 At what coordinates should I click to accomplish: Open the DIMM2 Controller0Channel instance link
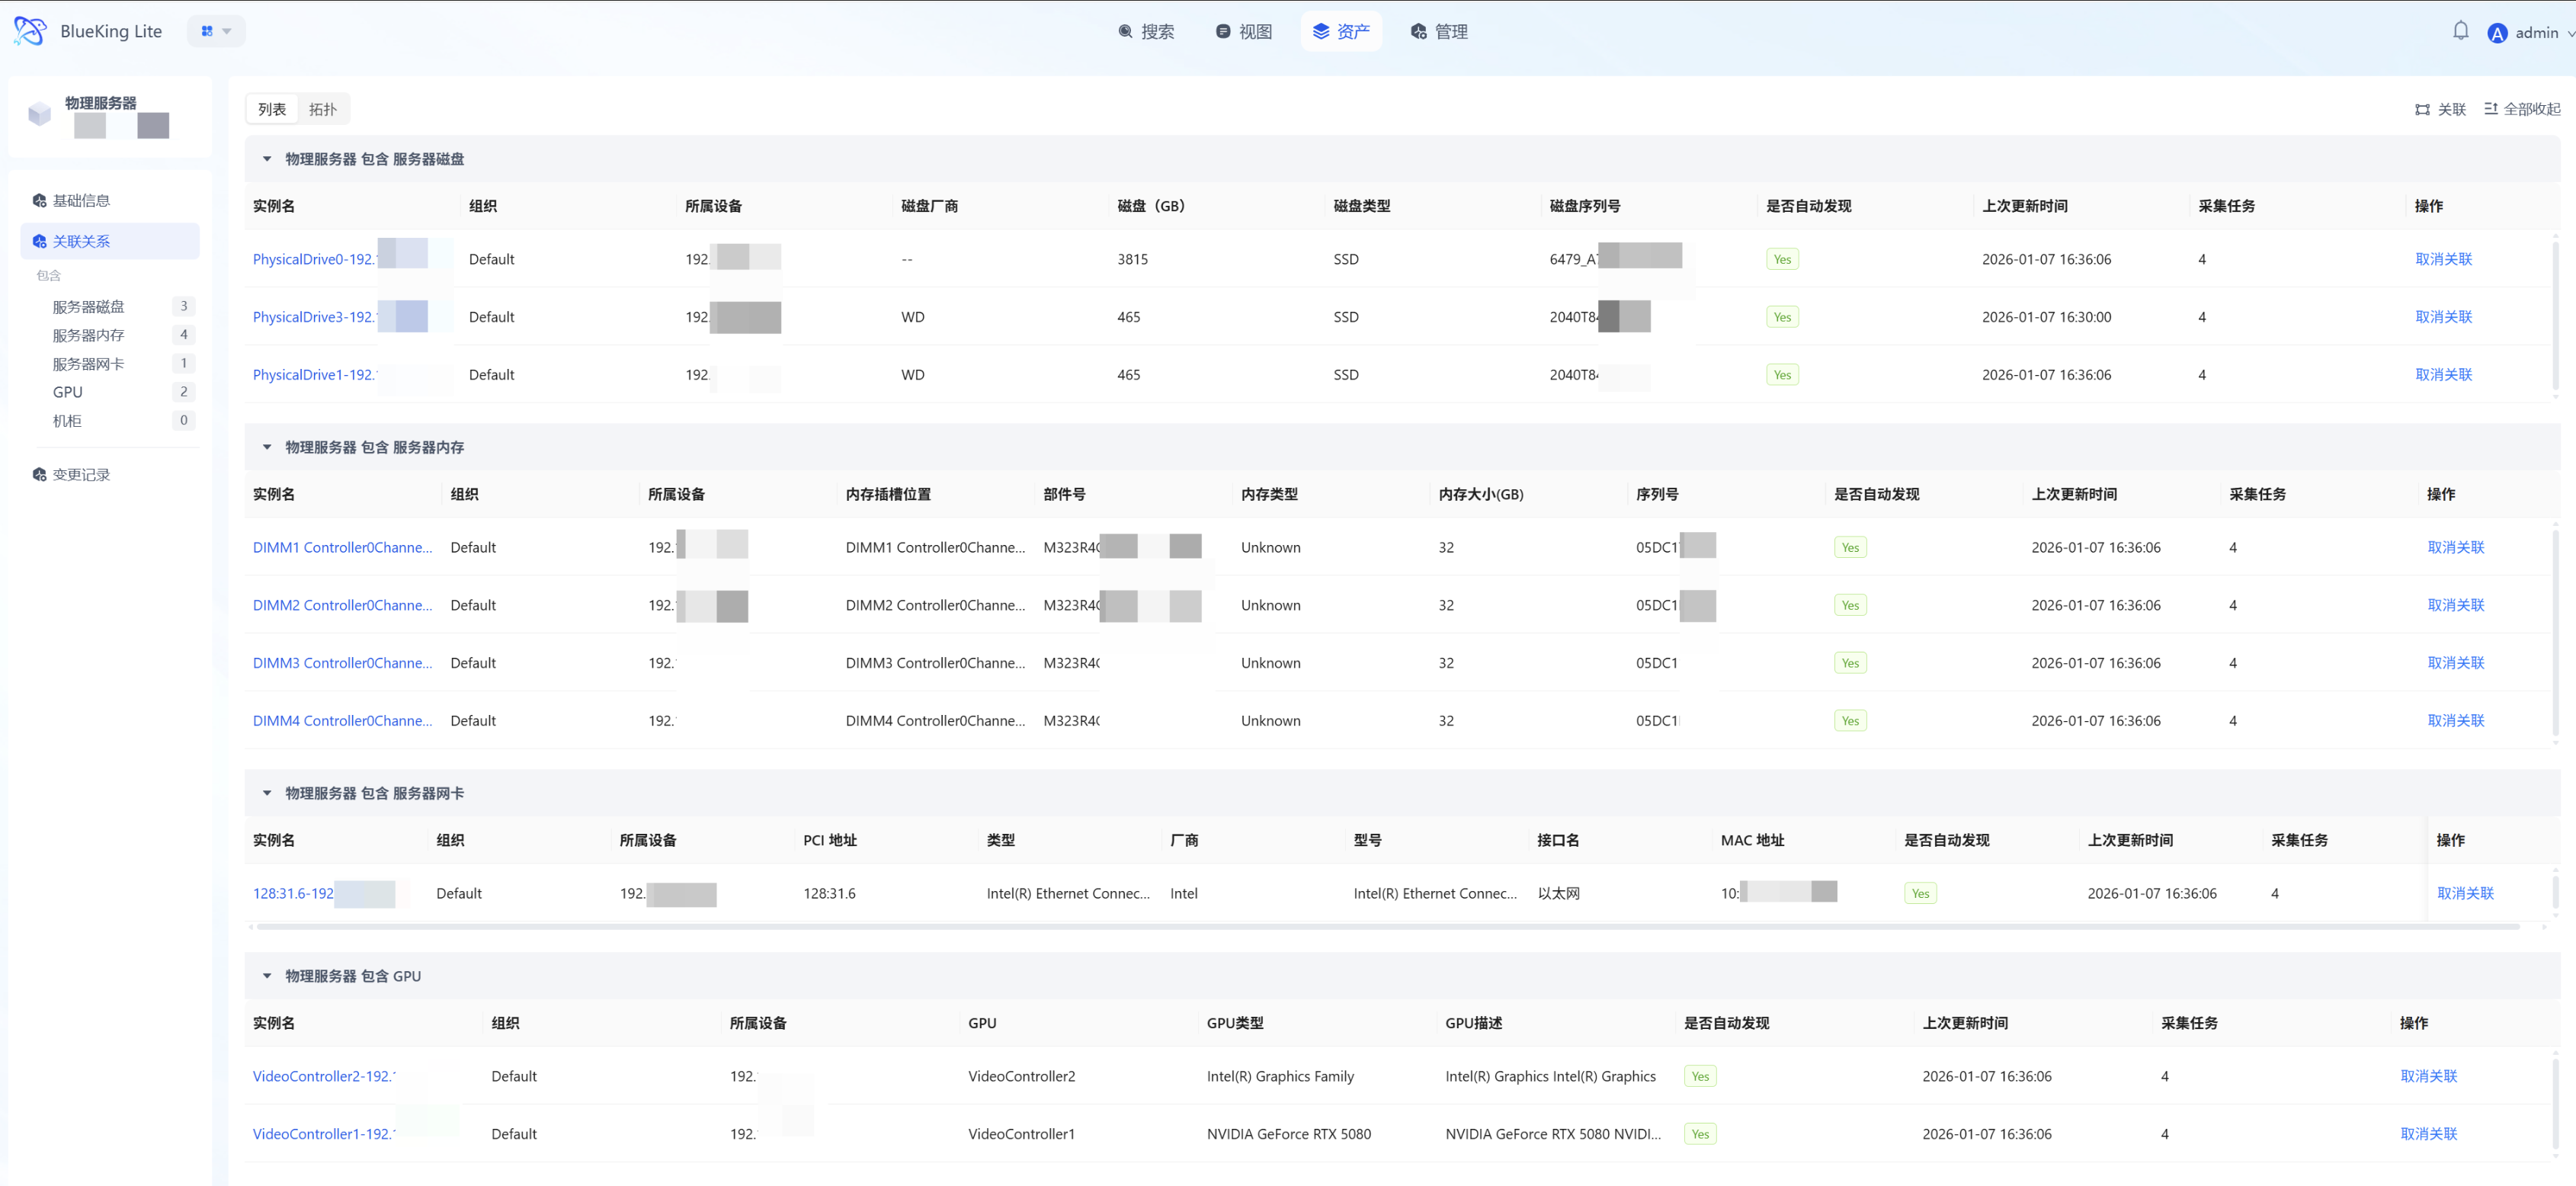pos(342,605)
